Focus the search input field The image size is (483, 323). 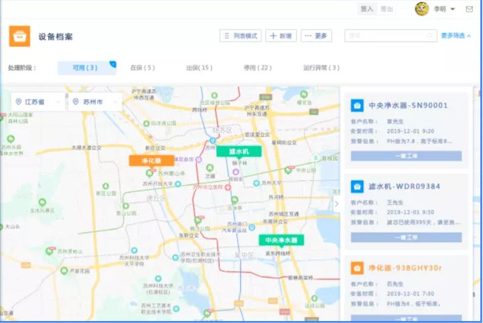tap(390, 36)
